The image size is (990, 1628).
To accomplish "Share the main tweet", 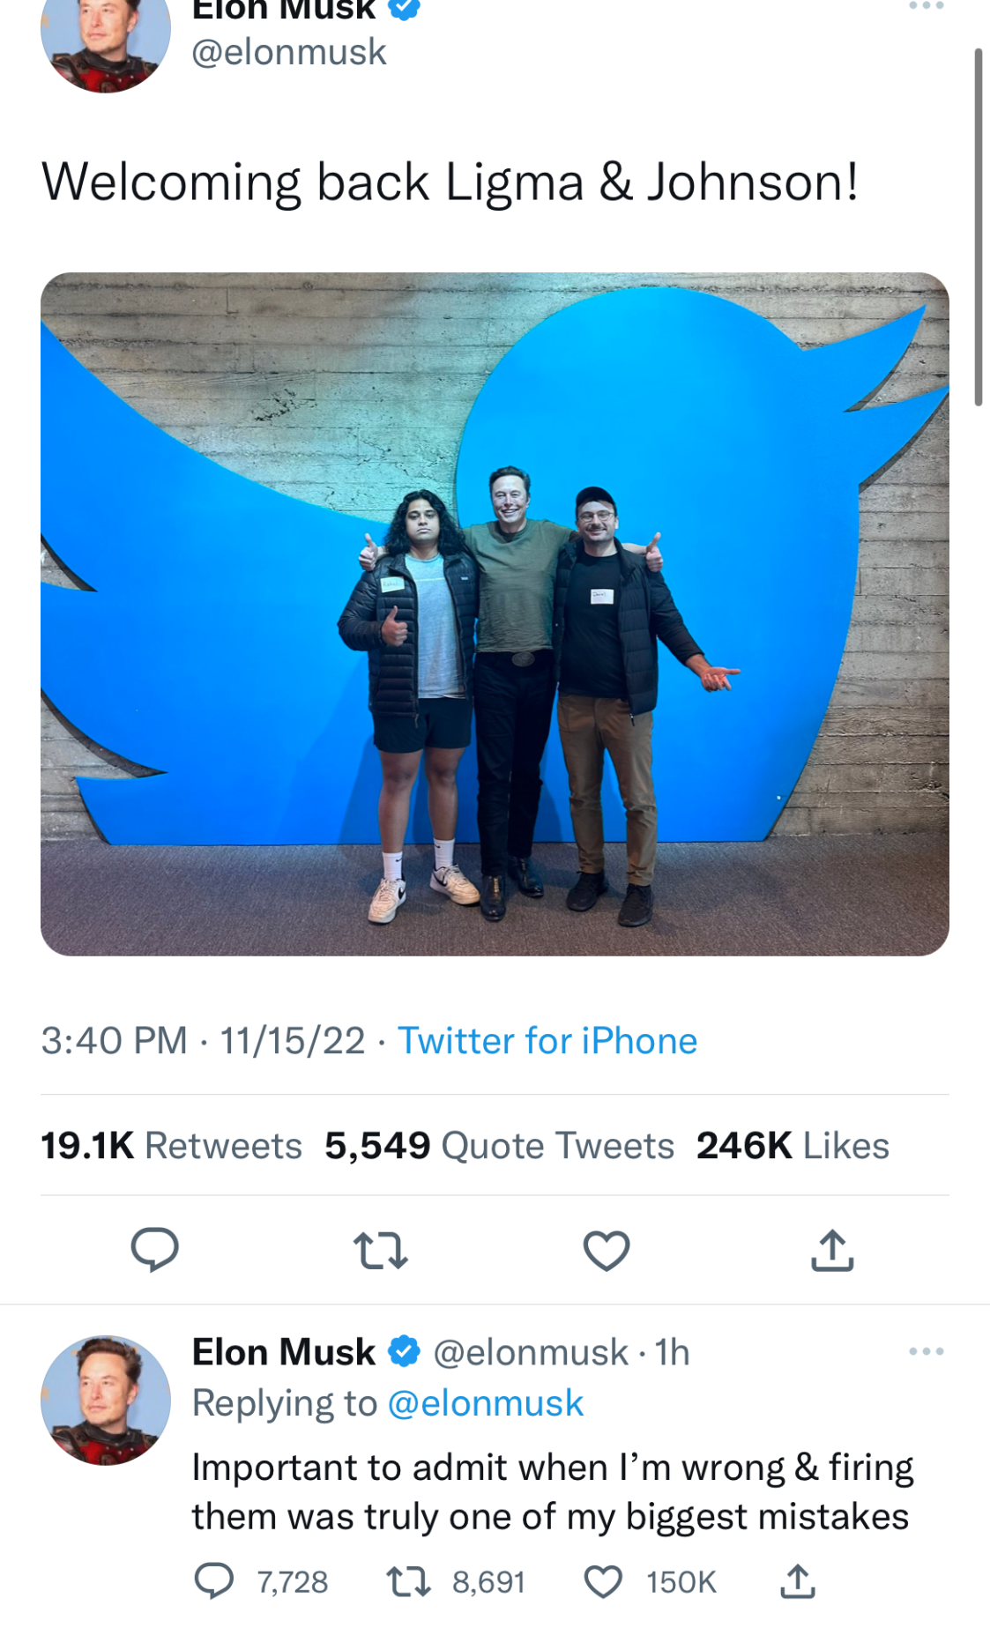I will pyautogui.click(x=832, y=1250).
